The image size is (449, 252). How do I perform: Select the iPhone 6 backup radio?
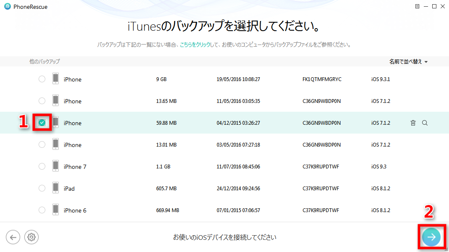click(42, 210)
